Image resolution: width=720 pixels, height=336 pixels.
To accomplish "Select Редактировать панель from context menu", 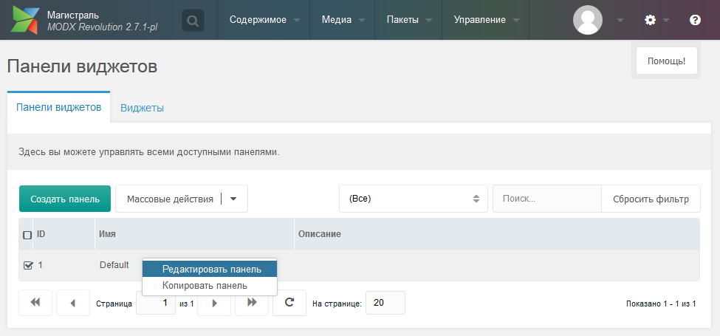I will point(211,270).
